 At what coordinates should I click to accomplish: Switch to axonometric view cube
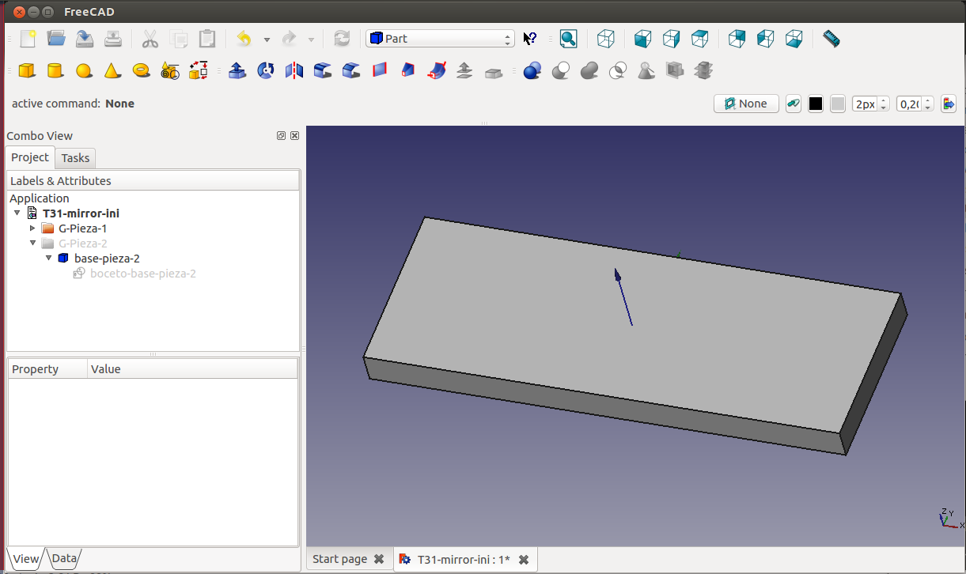[x=605, y=39]
